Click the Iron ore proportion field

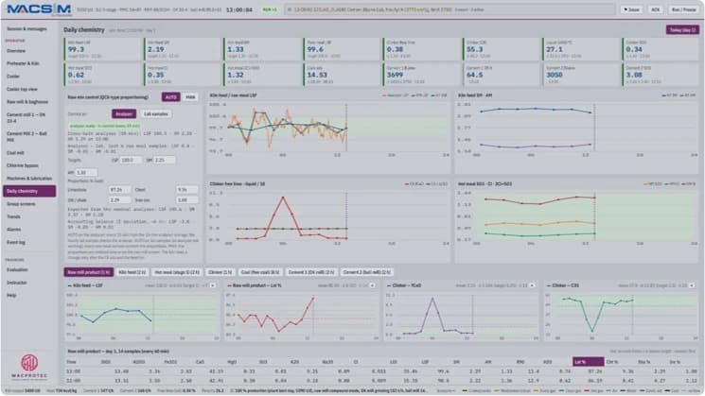pyautogui.click(x=187, y=200)
